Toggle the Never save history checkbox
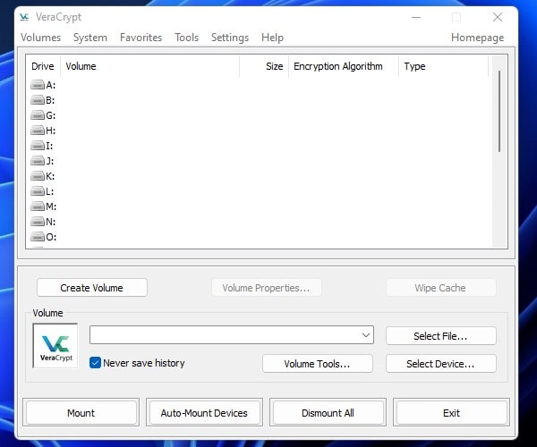Image resolution: width=537 pixels, height=447 pixels. click(95, 363)
